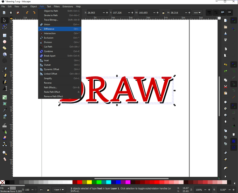The height and width of the screenshot is (193, 238).
Task: Expand the hidden right toolbar overflow arrow
Action: coord(225,176)
